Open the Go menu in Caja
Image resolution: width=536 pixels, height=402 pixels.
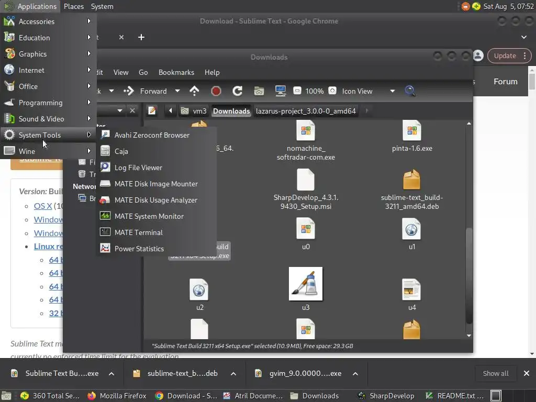143,72
